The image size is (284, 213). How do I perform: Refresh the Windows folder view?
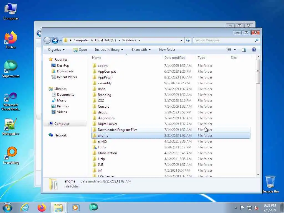pyautogui.click(x=188, y=40)
